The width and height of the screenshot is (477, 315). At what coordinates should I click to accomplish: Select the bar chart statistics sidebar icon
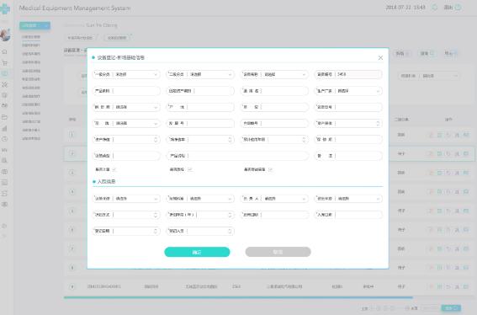click(x=4, y=128)
